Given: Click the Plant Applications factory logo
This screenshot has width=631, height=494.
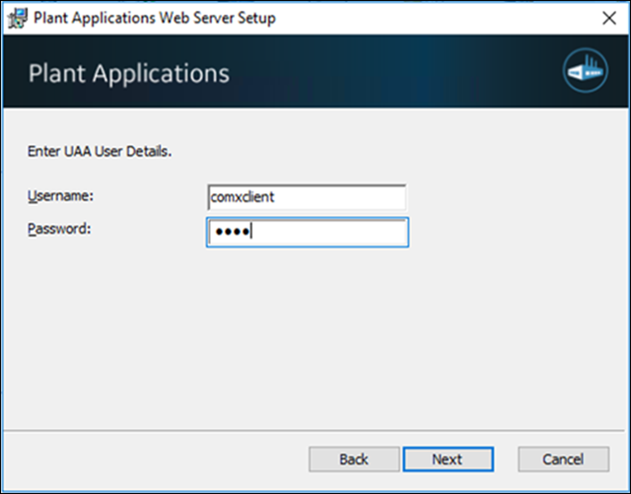Looking at the screenshot, I should pyautogui.click(x=585, y=71).
